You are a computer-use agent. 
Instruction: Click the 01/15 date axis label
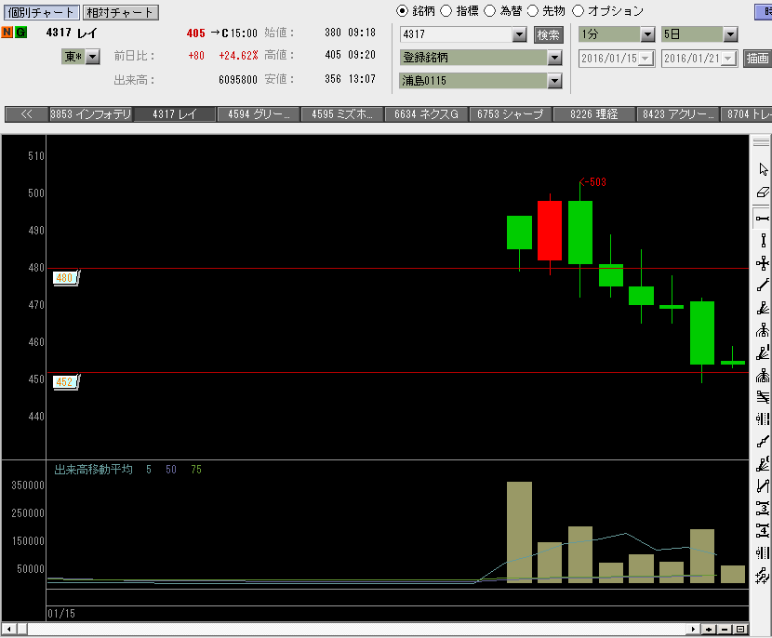pyautogui.click(x=61, y=614)
